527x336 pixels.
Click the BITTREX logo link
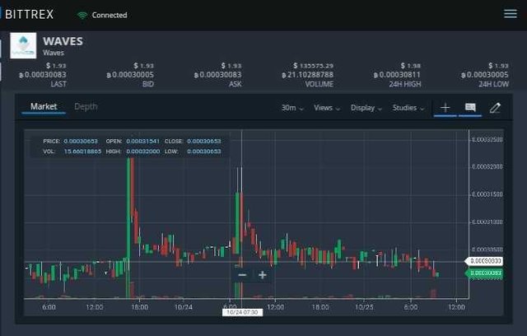tap(30, 14)
